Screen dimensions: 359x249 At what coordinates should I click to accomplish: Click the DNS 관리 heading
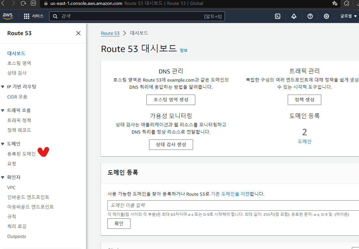point(171,71)
